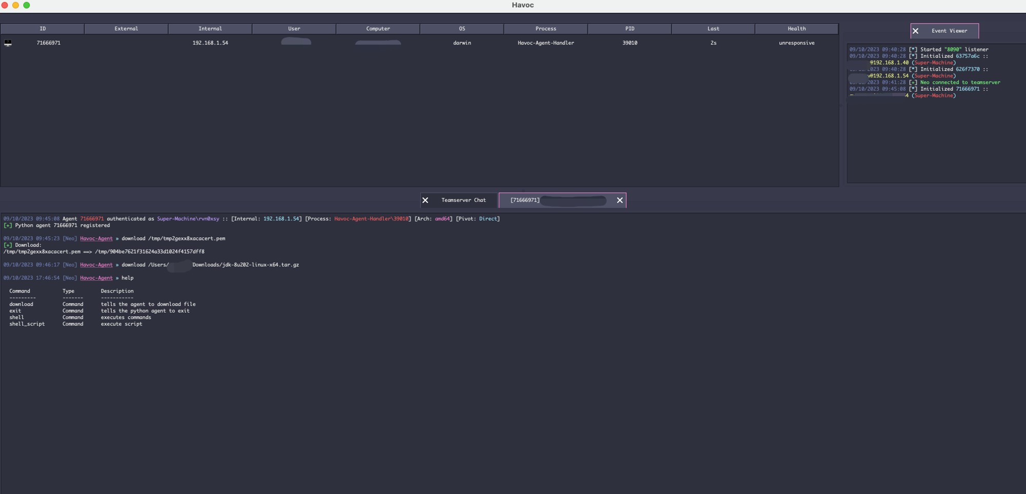Screen dimensions: 1026x494
Task: Click 'Initialized 63757a6c' event log line
Action: [x=919, y=56]
